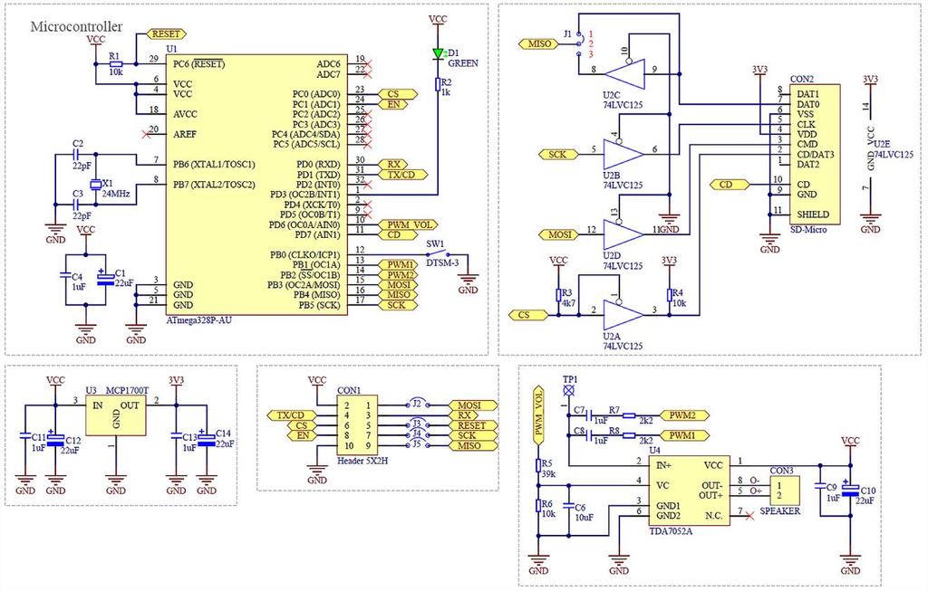Click the U2A 74LVC125 buffer triangle

[623, 314]
